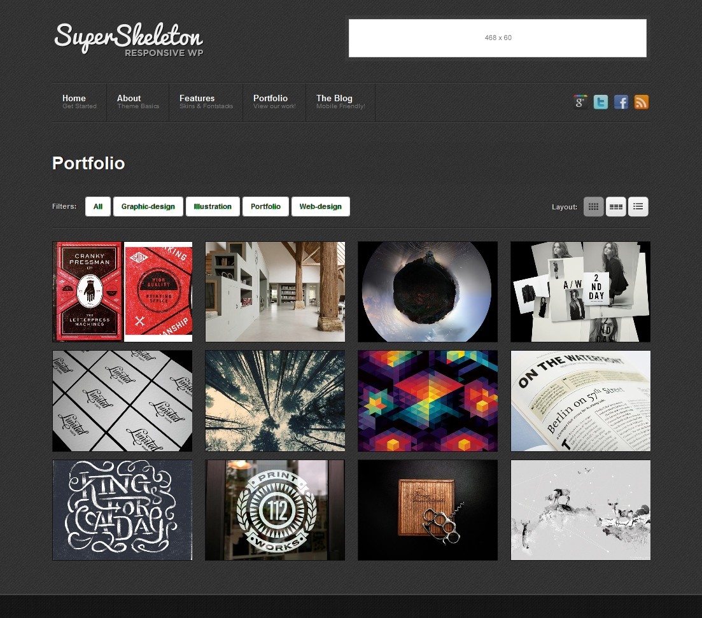The height and width of the screenshot is (618, 702).
Task: Go to The Blog menu
Action: pos(340,102)
